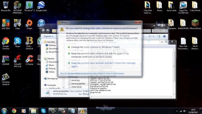The height and width of the screenshot is (114, 202).
Task: Select Favorites in Explorer navigation pane
Action: (x=50, y=42)
